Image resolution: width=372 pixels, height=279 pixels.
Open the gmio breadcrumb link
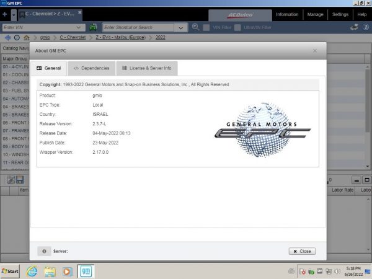point(45,37)
